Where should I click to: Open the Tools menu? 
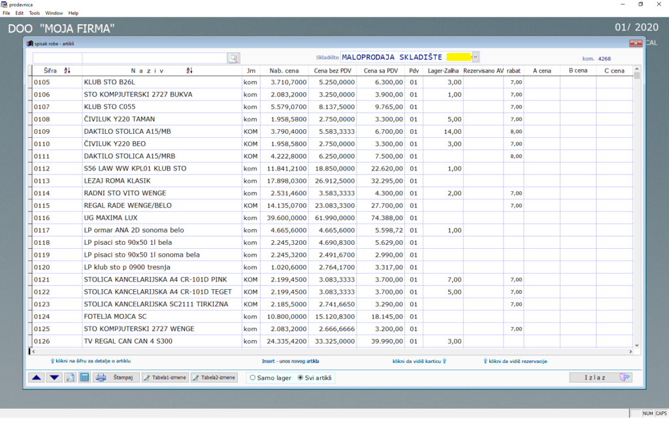[x=34, y=13]
